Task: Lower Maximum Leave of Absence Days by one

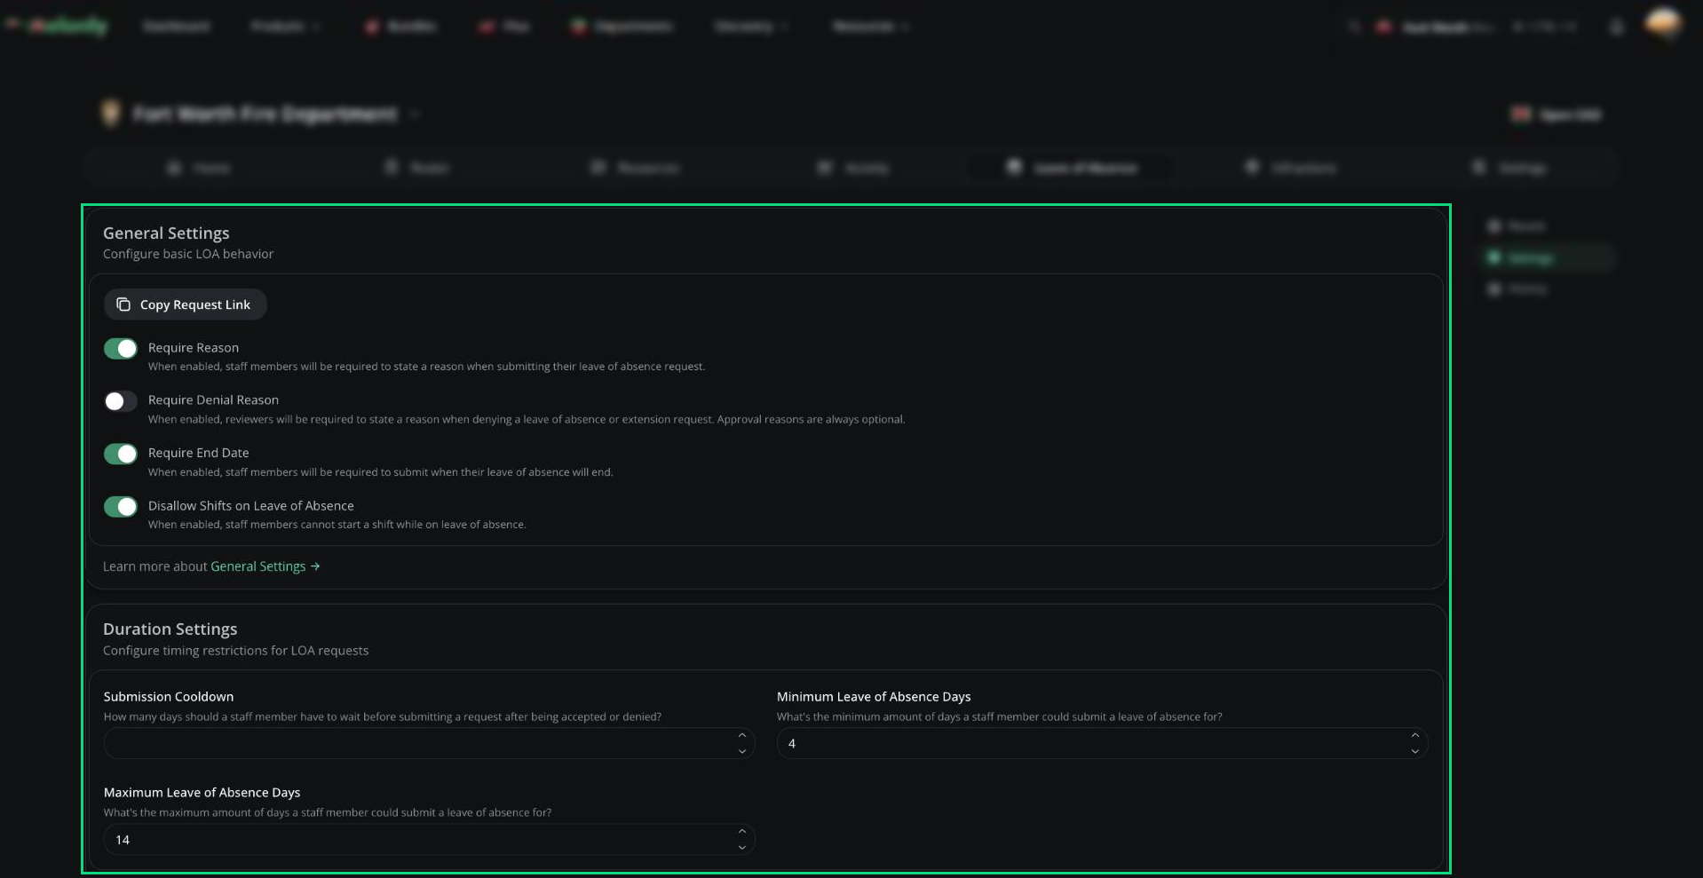Action: point(742,847)
